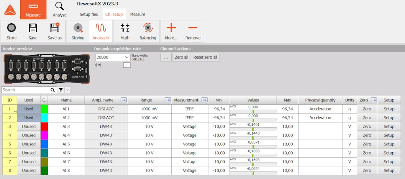Click the cyan color swatch of AI 2

44,118
